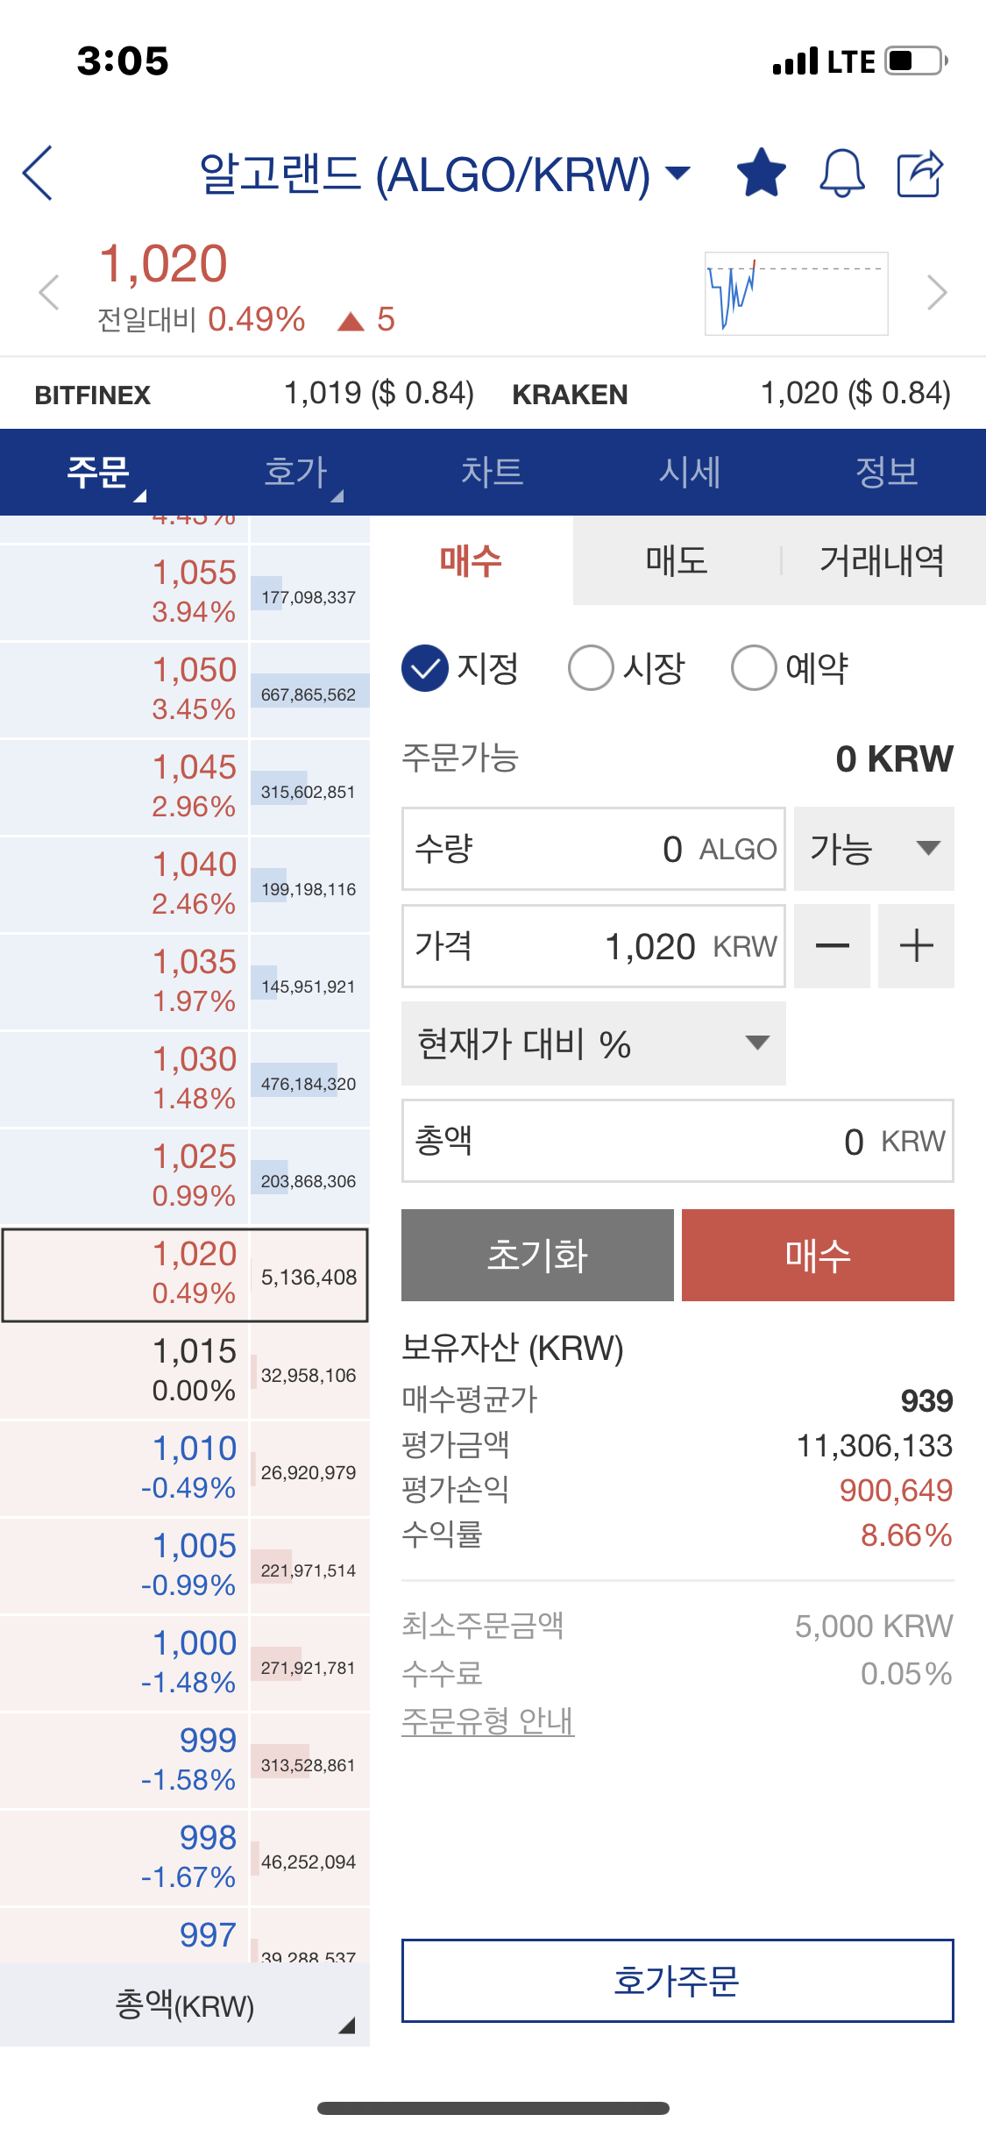Tap the 수량 quantity input field
Image resolution: width=986 pixels, height=2136 pixels.
pos(593,849)
